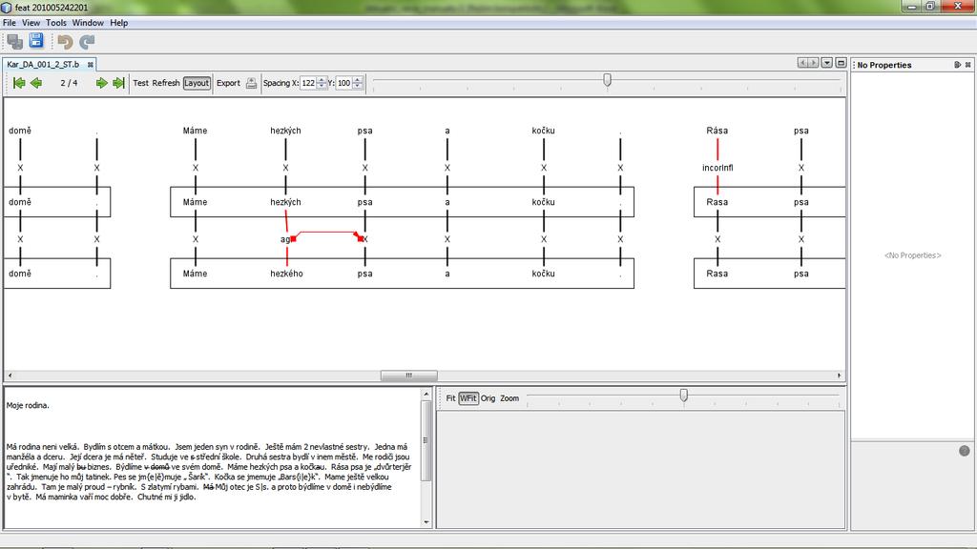Click the image Zoom slider handle

coord(683,396)
